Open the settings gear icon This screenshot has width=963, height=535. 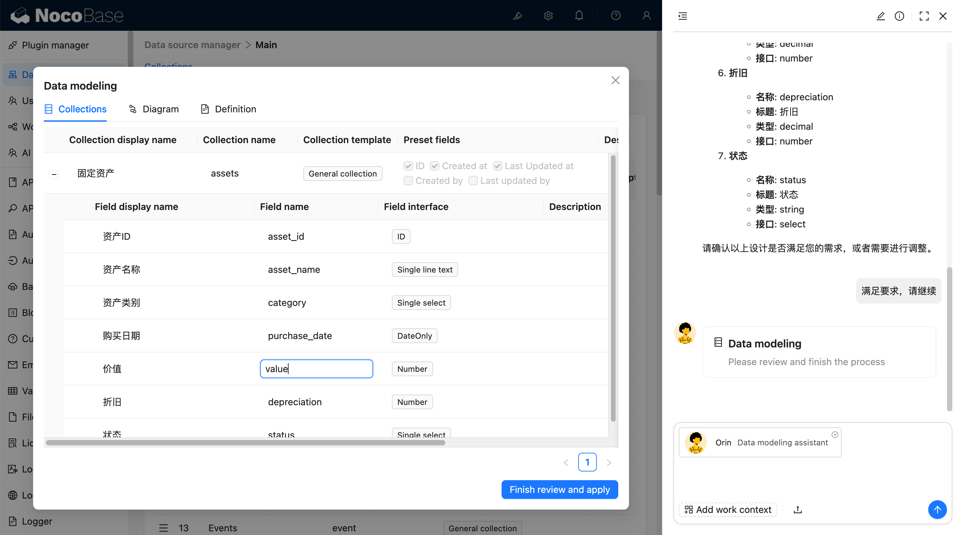548,15
